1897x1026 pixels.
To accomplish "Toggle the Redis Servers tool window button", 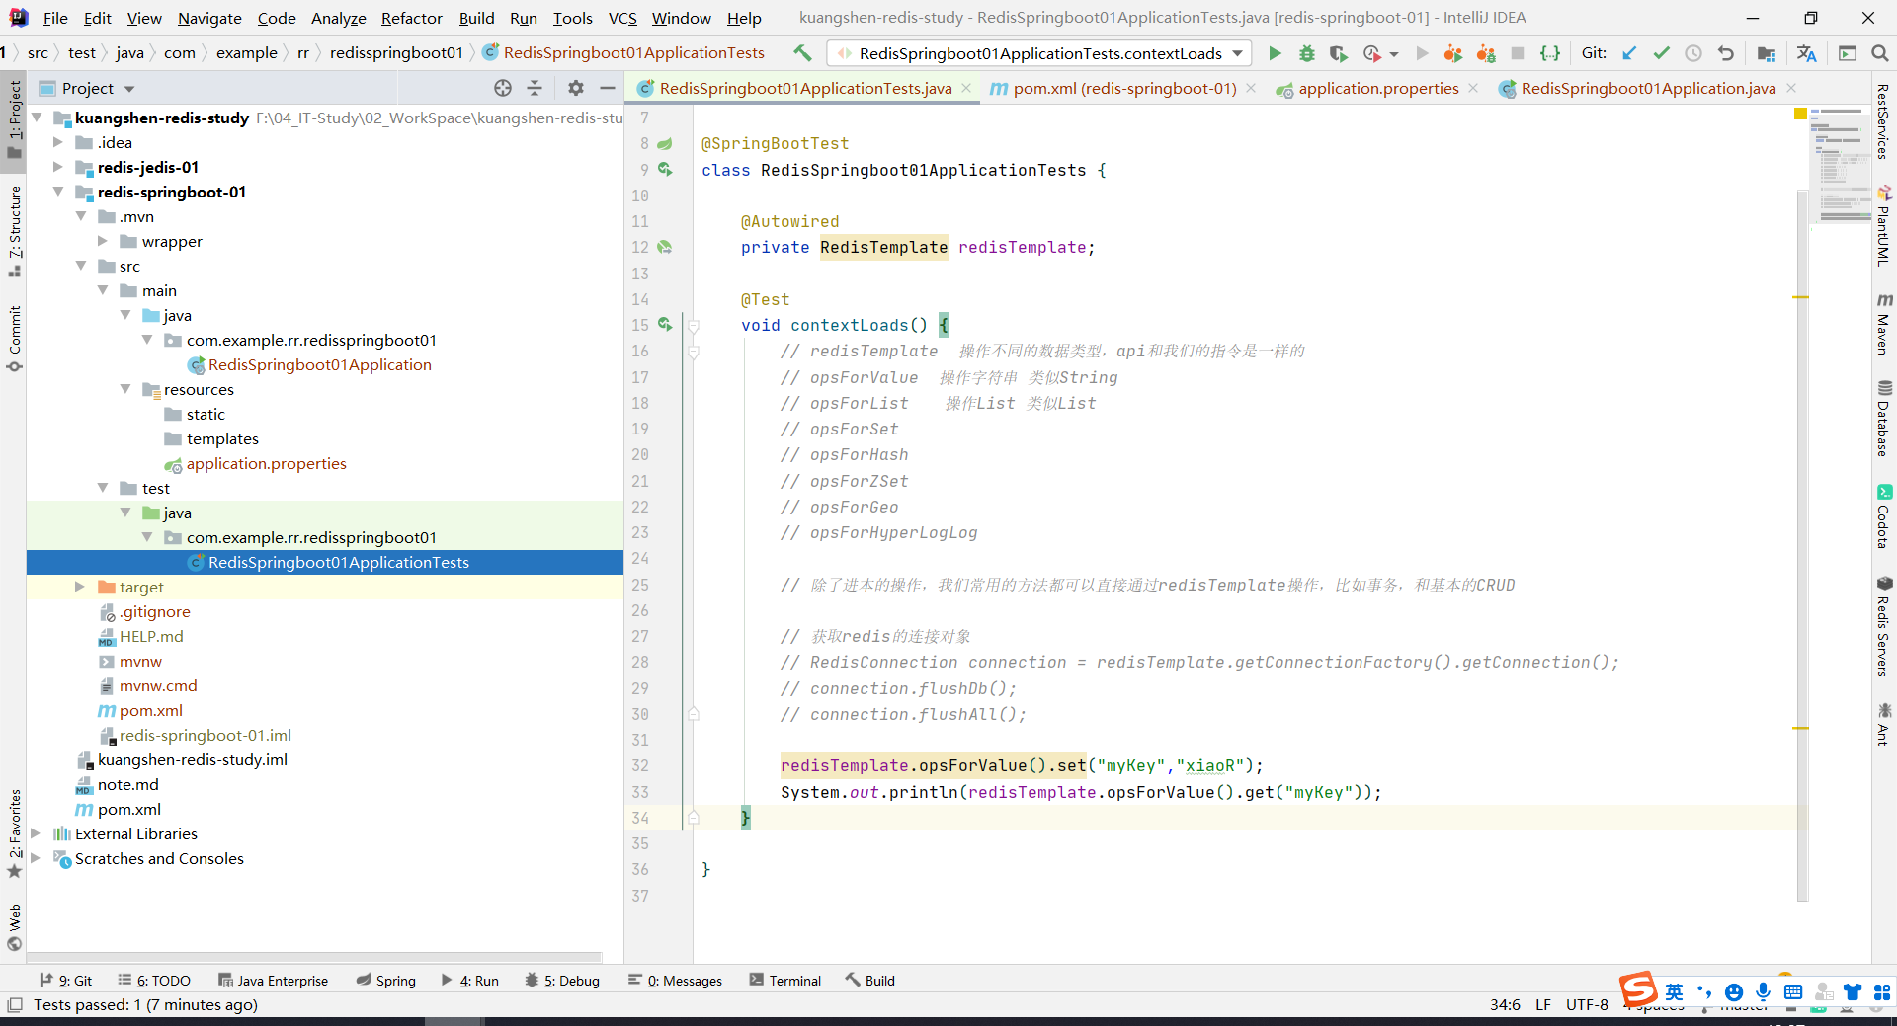I will pos(1883,626).
